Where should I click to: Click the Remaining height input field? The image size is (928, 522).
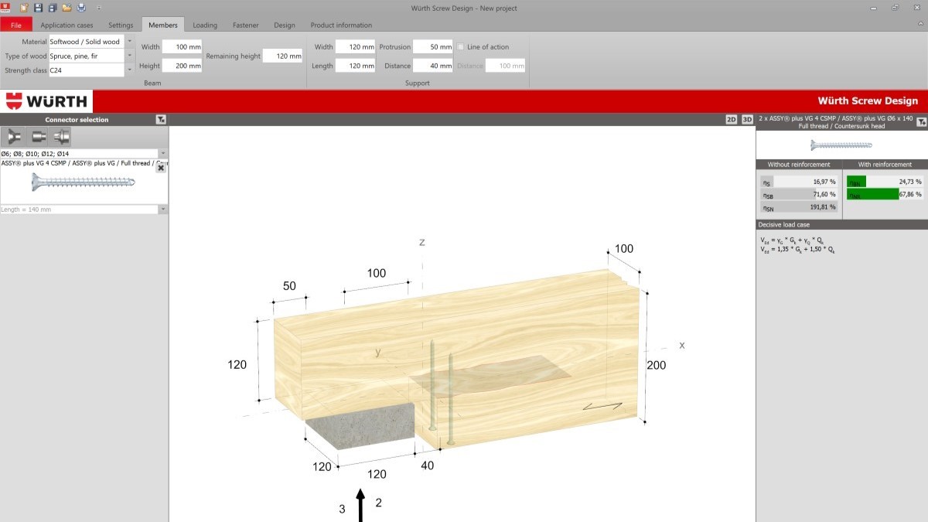tap(283, 56)
